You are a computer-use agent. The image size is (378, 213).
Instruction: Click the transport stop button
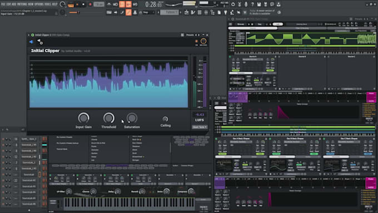pos(83,4)
